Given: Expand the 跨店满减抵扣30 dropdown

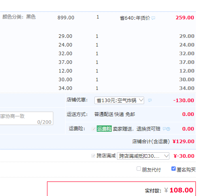Looking at the screenshot, I should [143, 156].
